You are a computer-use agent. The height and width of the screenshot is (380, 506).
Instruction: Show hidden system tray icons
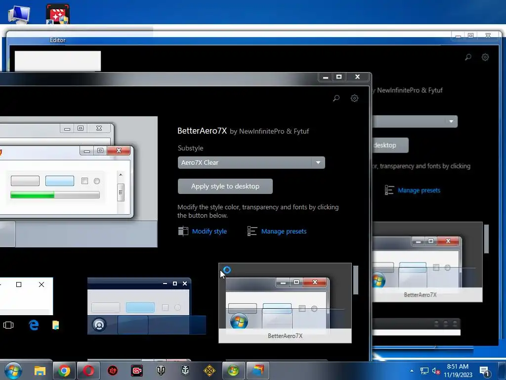tap(412, 371)
